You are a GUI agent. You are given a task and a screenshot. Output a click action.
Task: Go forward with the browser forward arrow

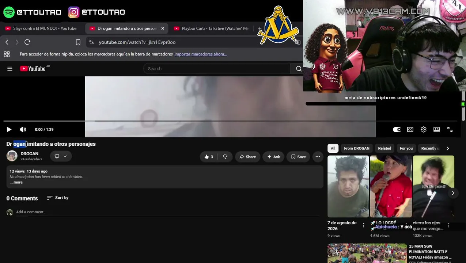17,42
